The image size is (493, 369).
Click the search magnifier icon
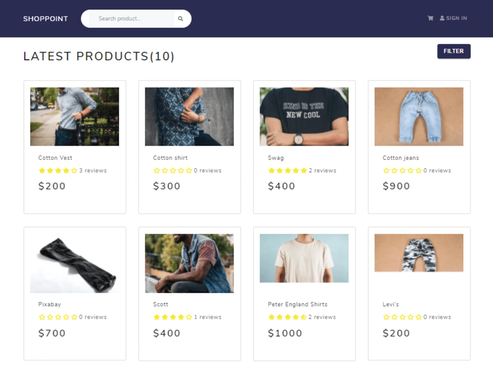point(180,19)
